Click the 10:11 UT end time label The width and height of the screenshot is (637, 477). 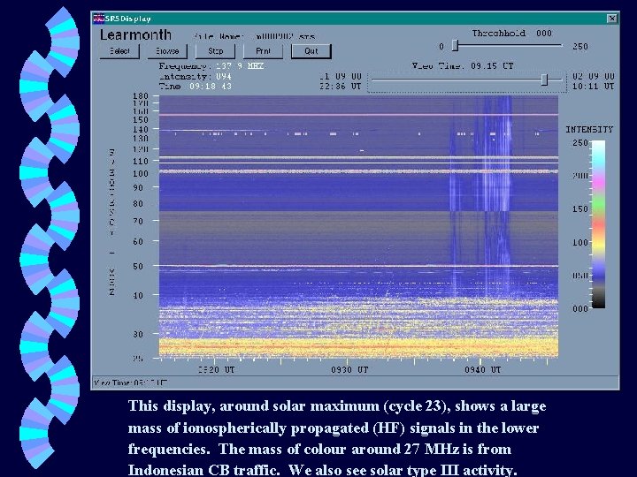pos(594,87)
